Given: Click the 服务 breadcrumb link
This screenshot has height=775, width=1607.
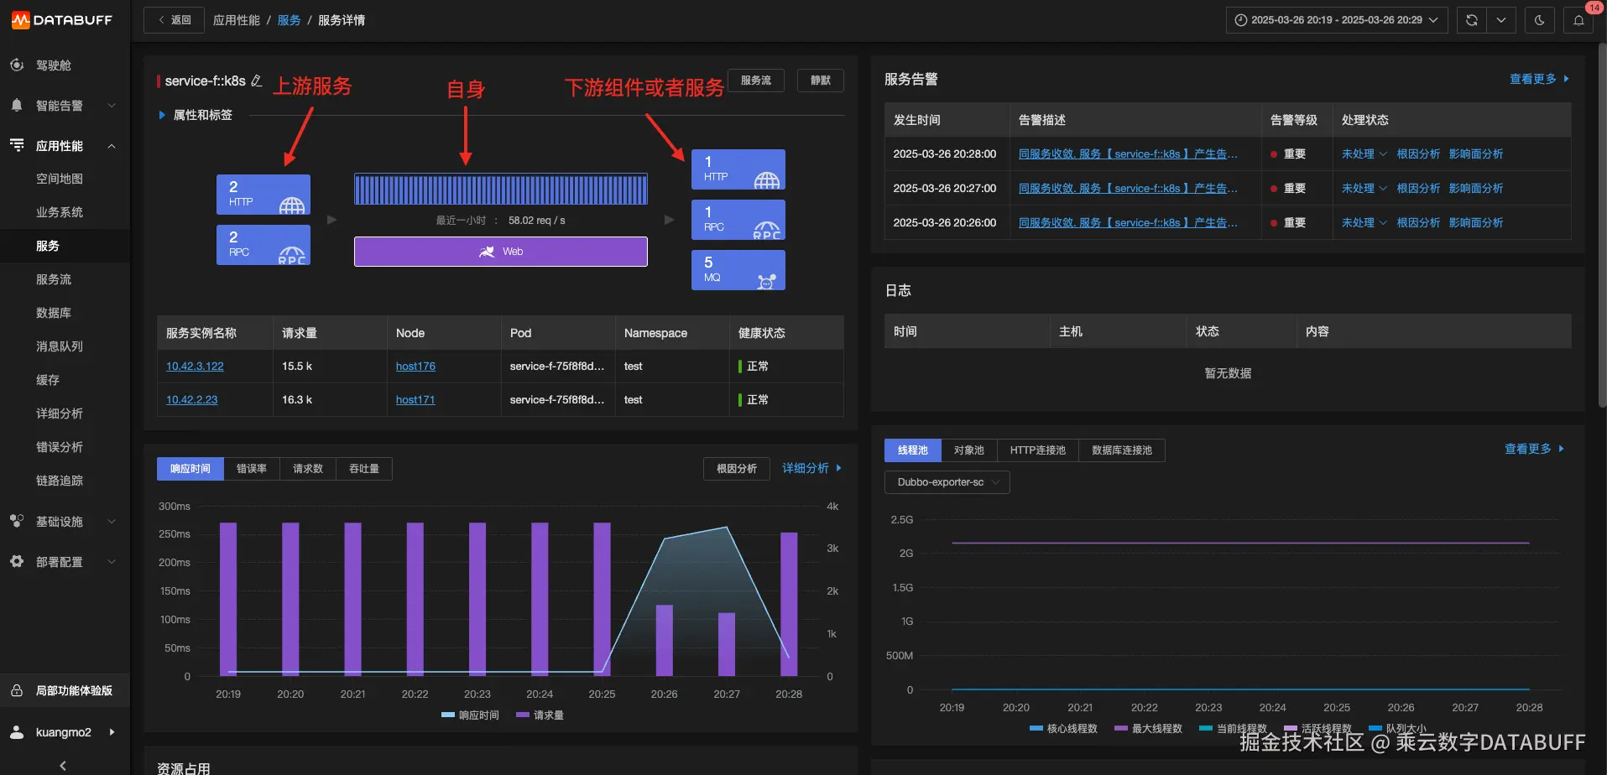Looking at the screenshot, I should 289,20.
